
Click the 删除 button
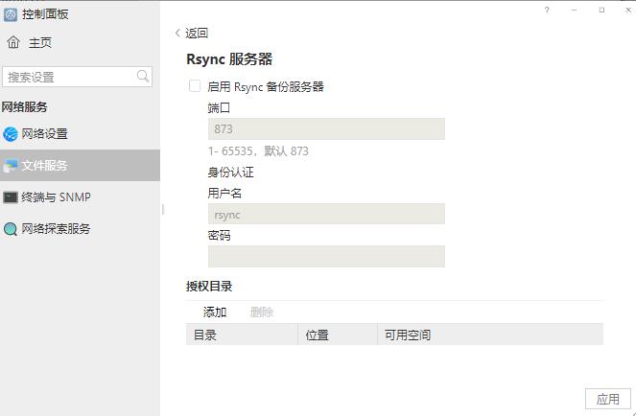click(262, 312)
